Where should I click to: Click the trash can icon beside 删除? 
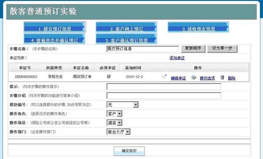(222, 78)
